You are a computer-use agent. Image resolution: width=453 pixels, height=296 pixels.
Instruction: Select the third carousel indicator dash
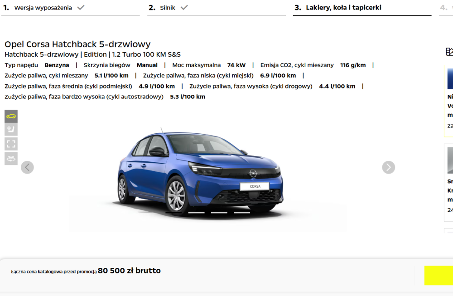coord(219,213)
